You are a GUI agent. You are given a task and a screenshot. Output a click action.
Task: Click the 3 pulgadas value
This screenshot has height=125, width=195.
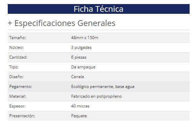pyautogui.click(x=81, y=48)
